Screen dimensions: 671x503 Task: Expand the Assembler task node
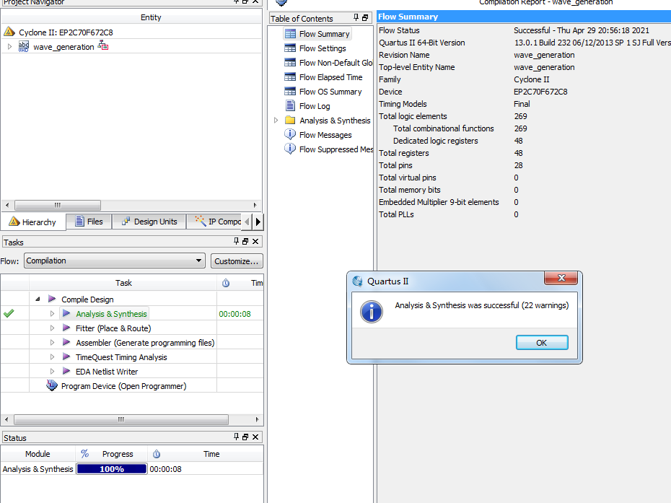pyautogui.click(x=52, y=343)
